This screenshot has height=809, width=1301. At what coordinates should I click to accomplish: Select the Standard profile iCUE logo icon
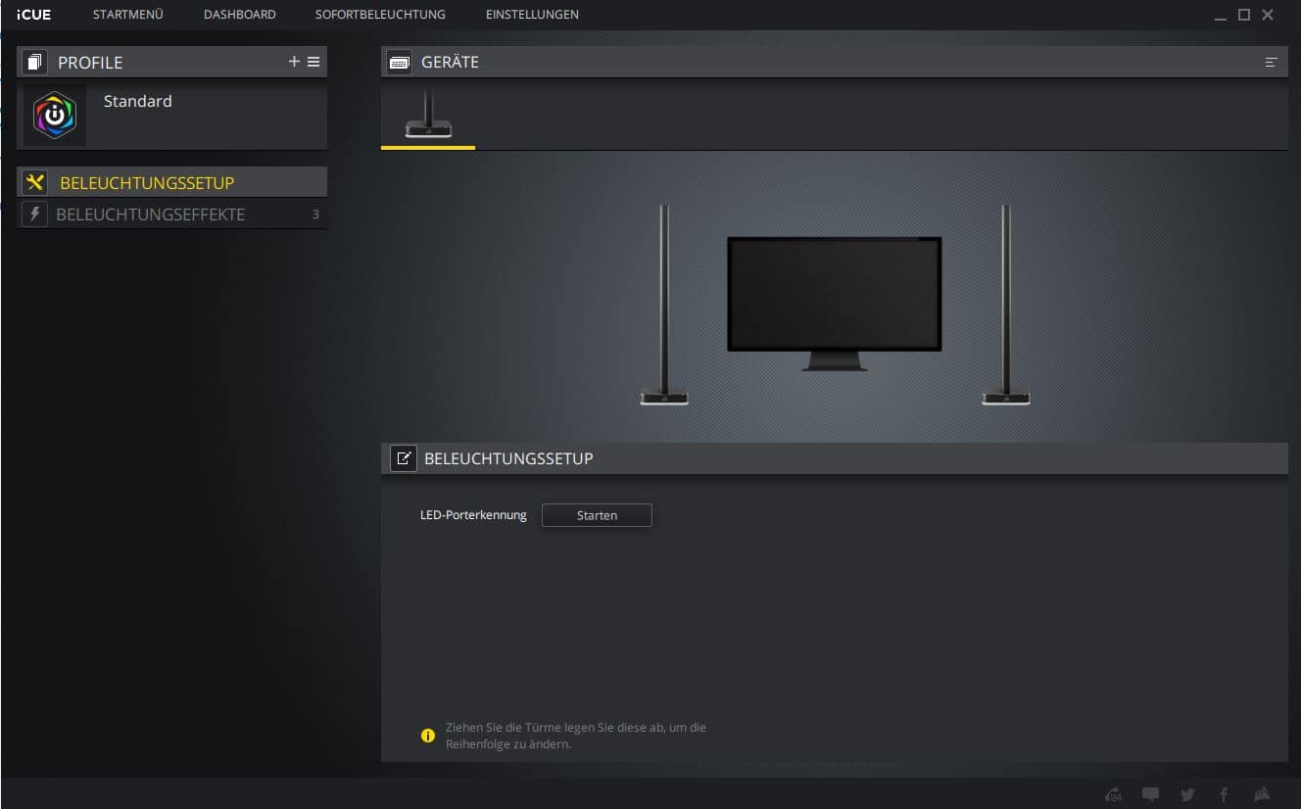click(55, 116)
